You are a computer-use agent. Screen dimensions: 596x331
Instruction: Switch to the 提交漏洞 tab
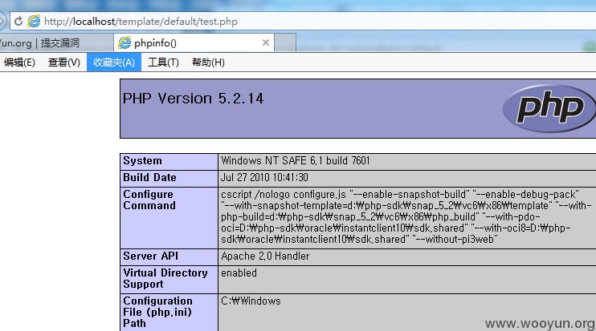[56, 42]
